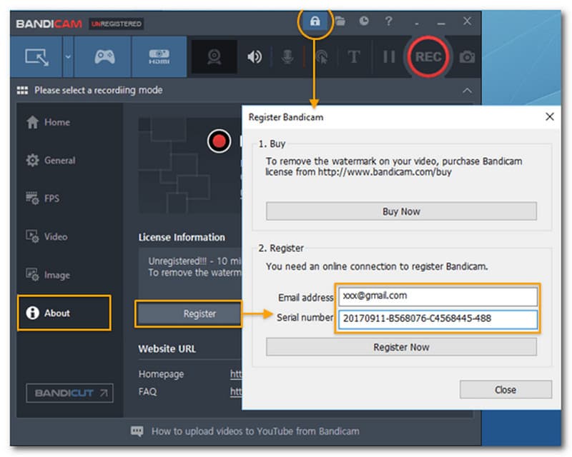
Task: Click the Serial number input field
Action: [x=438, y=319]
